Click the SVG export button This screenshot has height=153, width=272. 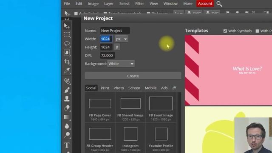tap(212, 13)
